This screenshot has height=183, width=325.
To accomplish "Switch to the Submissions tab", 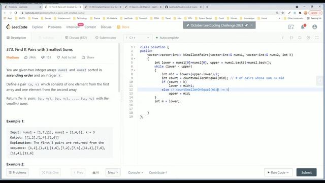I will (106, 38).
